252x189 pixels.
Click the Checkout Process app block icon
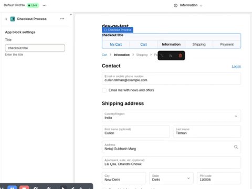click(x=13, y=19)
